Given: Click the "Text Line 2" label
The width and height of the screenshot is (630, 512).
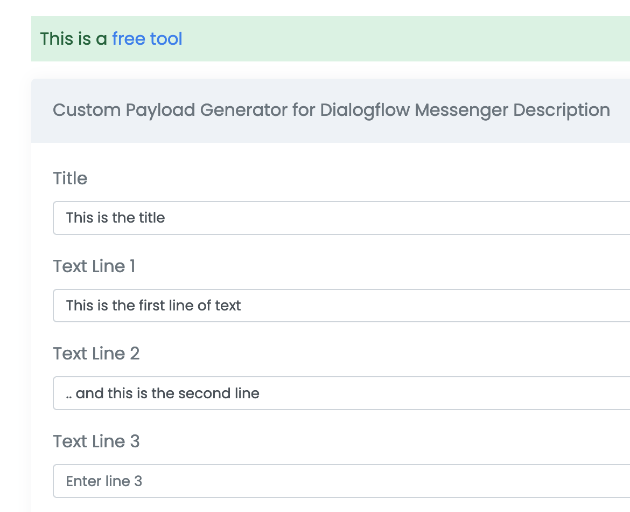Looking at the screenshot, I should [96, 354].
